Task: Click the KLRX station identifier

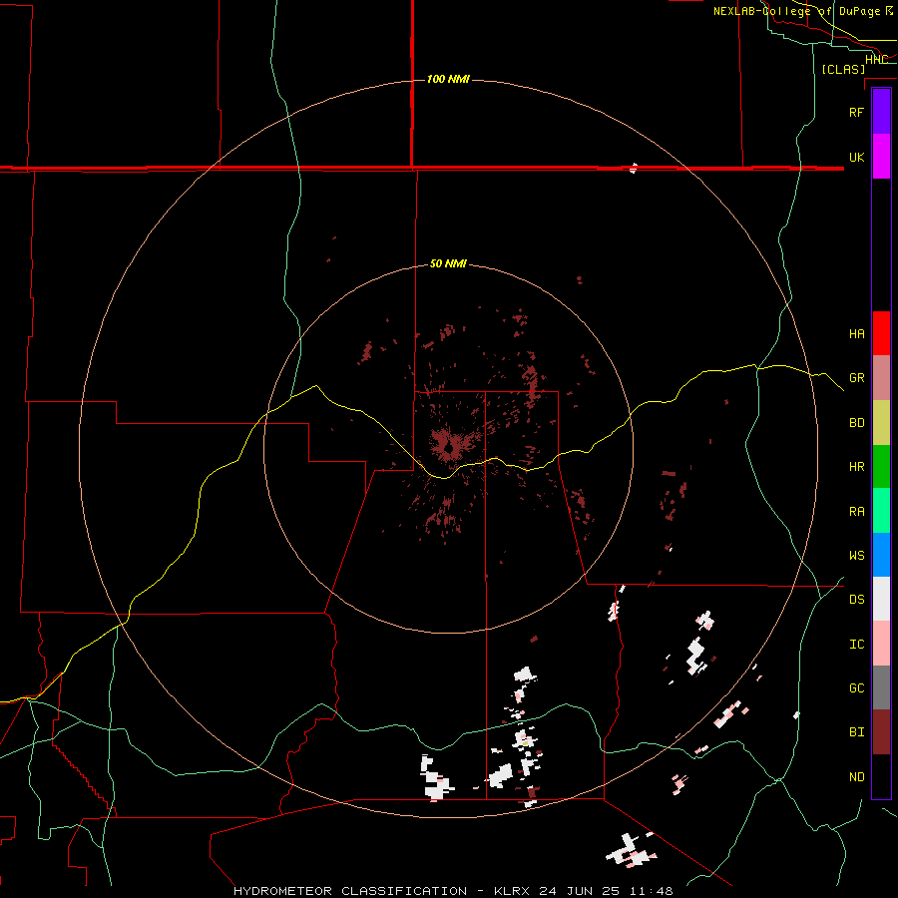Action: pyautogui.click(x=515, y=891)
